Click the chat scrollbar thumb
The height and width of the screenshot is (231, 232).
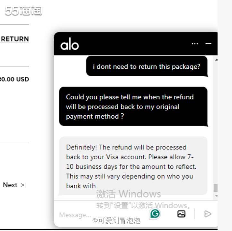[x=216, y=188]
